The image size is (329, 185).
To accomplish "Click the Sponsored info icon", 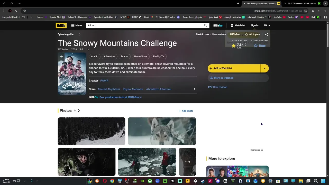I will (262, 150).
